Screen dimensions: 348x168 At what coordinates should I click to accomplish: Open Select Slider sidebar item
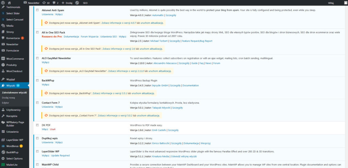point(13,14)
